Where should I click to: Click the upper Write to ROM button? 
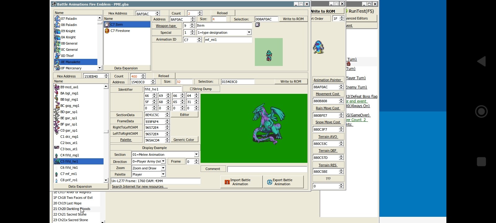293,19
